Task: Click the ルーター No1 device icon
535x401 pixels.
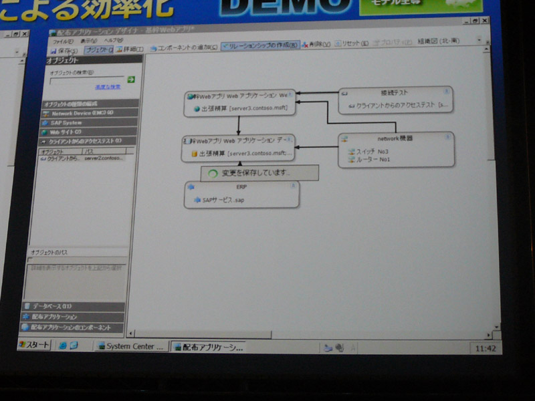Action: [x=352, y=159]
